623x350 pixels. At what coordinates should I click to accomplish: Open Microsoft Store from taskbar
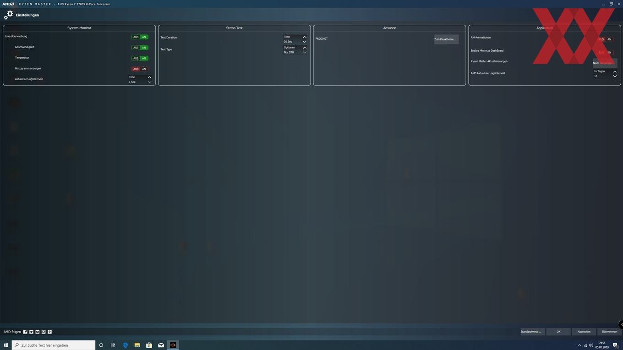click(149, 345)
